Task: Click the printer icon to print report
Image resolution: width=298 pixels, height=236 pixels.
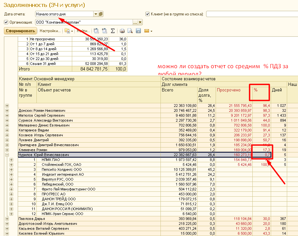Action: pyautogui.click(x=122, y=31)
